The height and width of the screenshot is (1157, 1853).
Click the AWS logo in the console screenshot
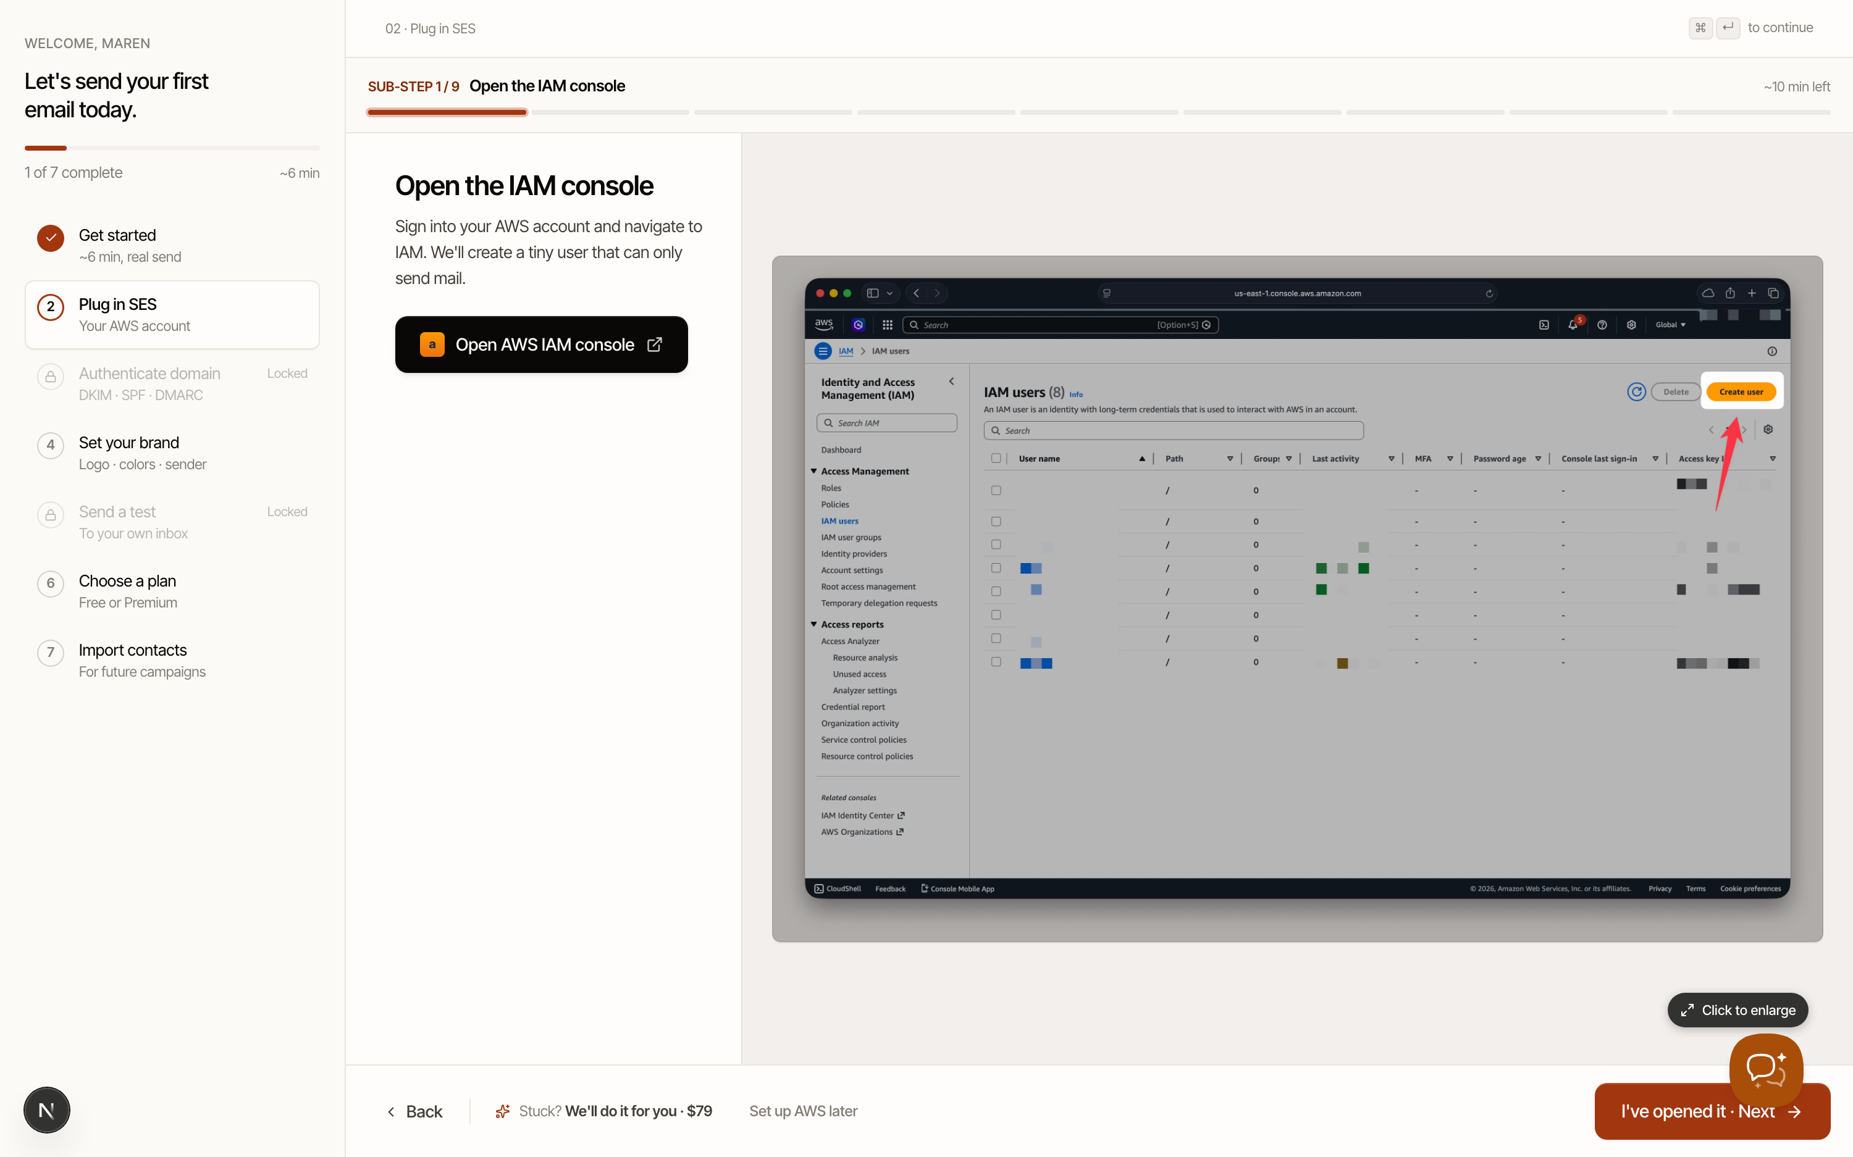(823, 325)
